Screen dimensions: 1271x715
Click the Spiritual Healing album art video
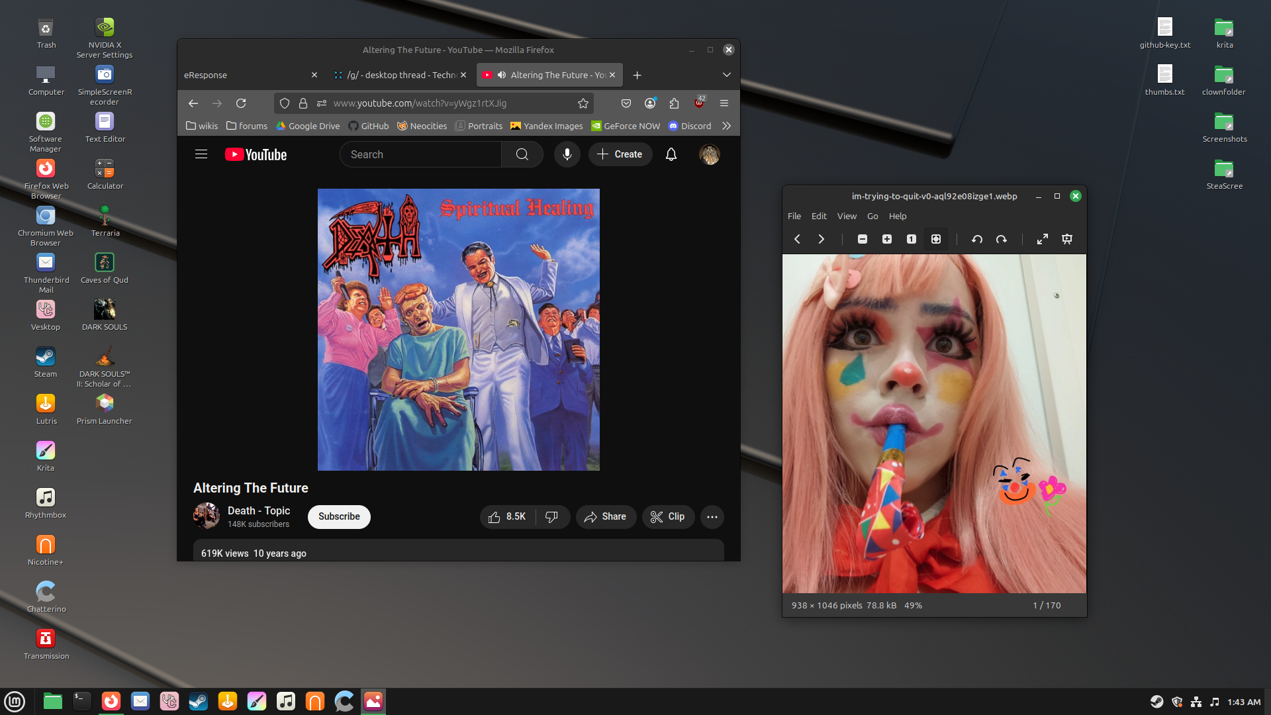[459, 330]
